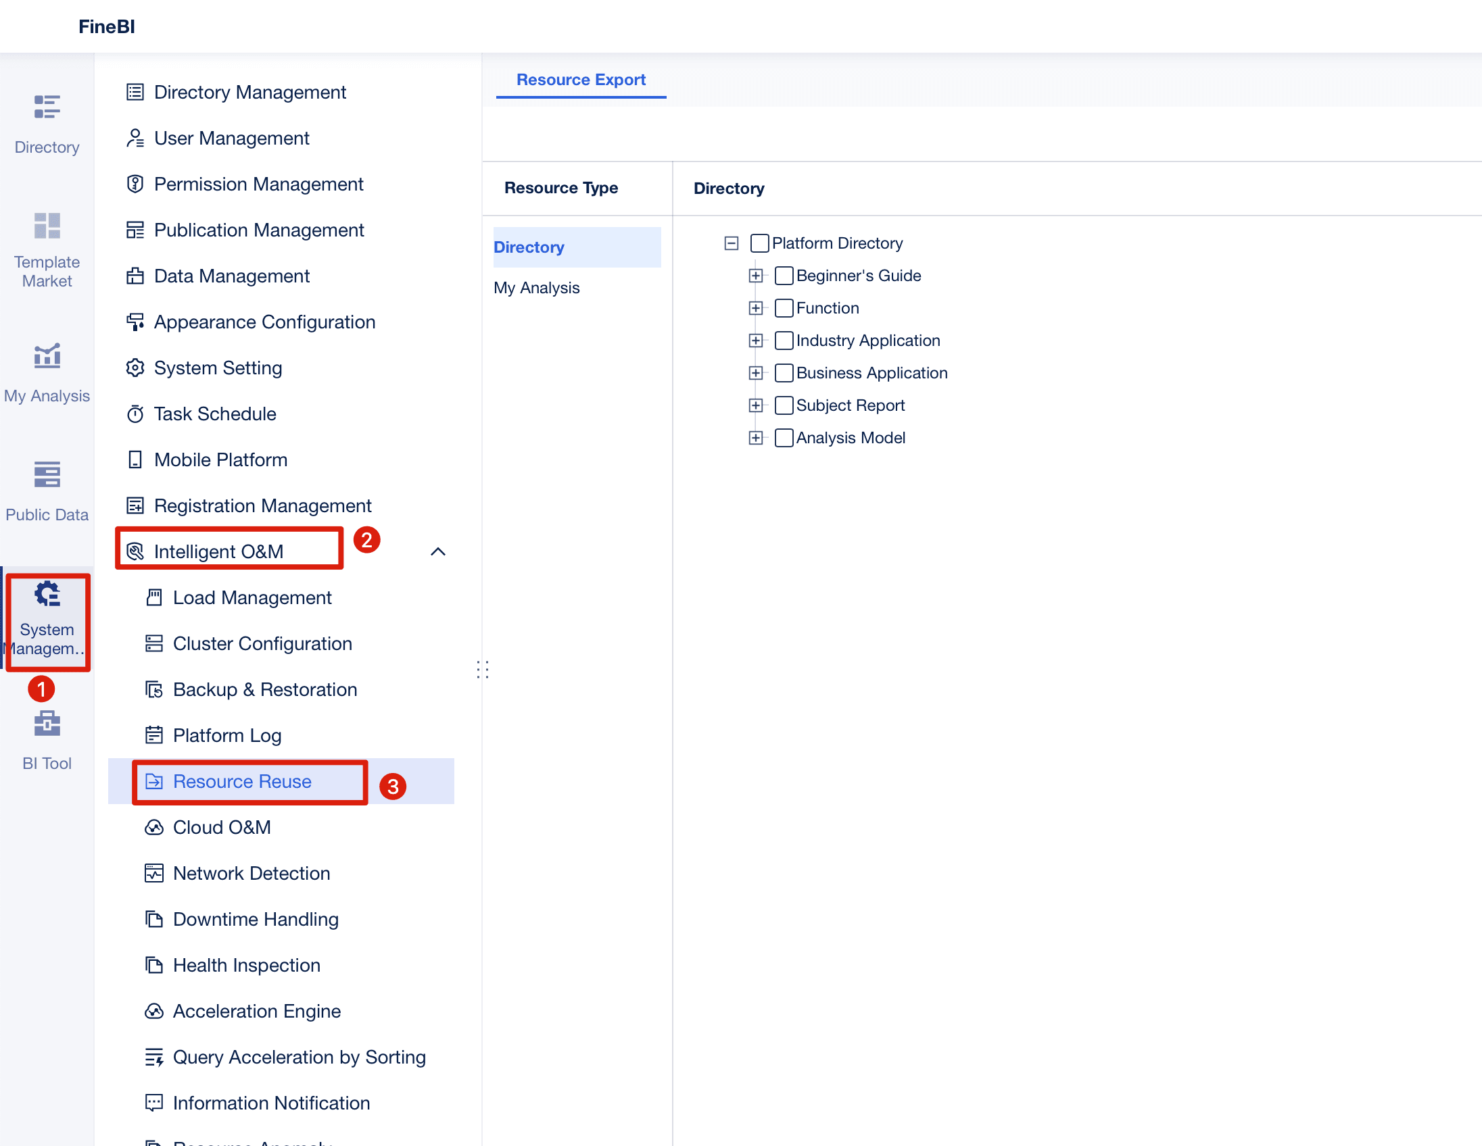
Task: Click the My Analysis chart icon
Action: point(47,356)
